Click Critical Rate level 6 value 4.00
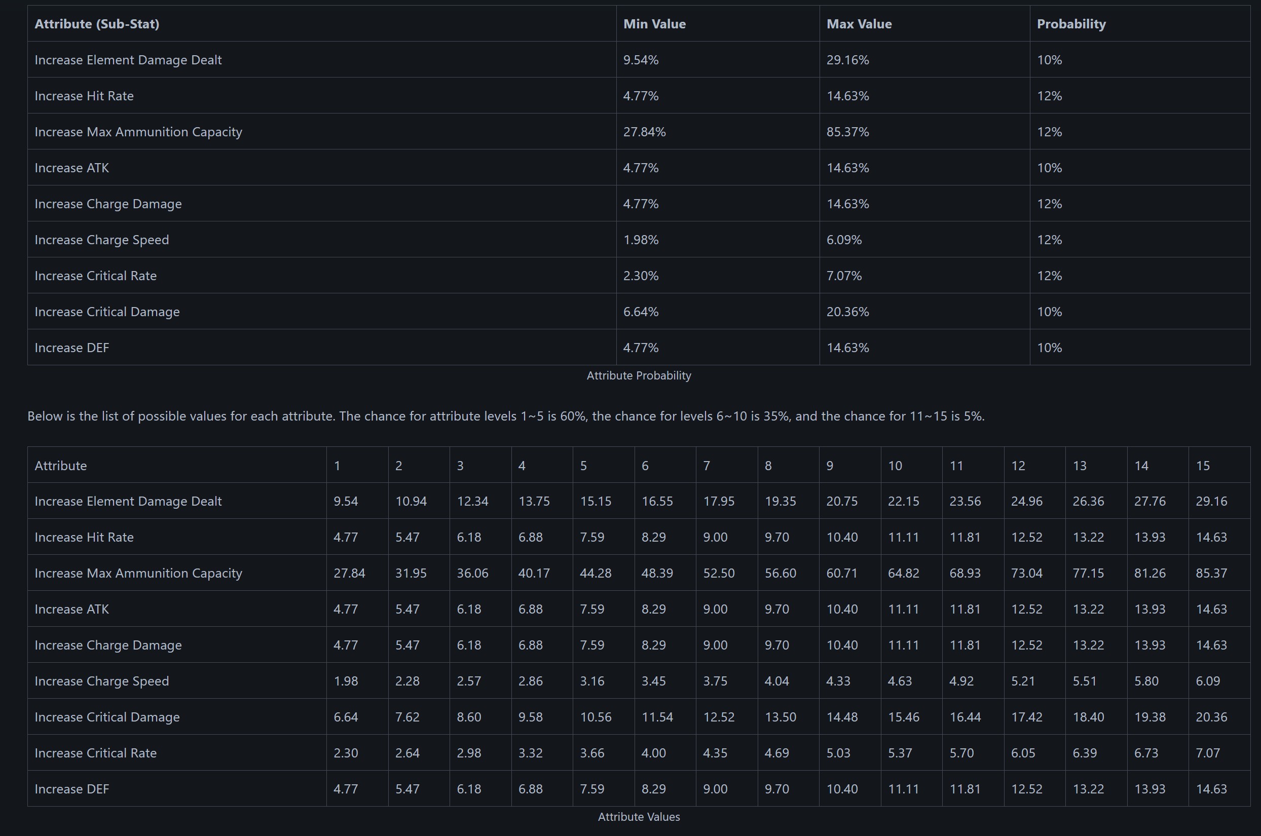1261x836 pixels. [x=653, y=753]
